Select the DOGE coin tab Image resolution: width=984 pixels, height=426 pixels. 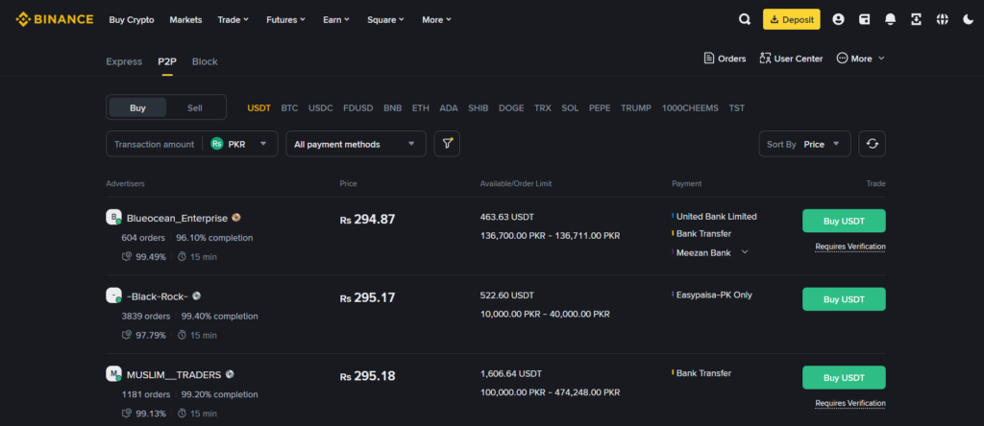[x=511, y=107]
